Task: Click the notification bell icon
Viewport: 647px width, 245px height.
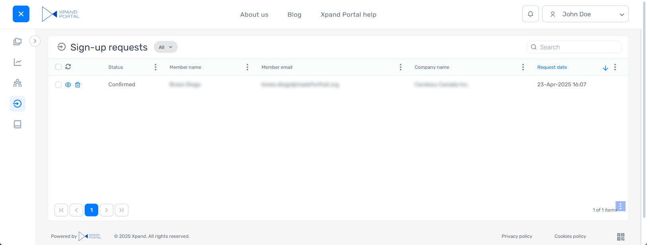Action: (530, 14)
